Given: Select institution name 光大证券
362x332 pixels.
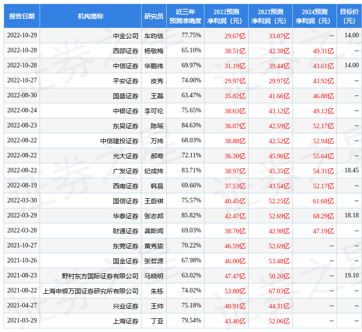Looking at the screenshot, I should coord(126,156).
